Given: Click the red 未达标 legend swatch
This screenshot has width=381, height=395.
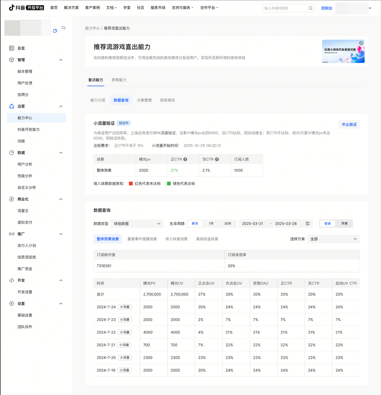Looking at the screenshot, I should (x=131, y=184).
